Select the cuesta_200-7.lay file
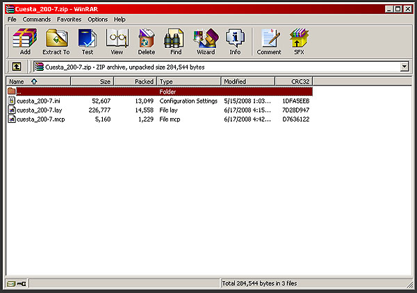The height and width of the screenshot is (293, 417). [38, 110]
